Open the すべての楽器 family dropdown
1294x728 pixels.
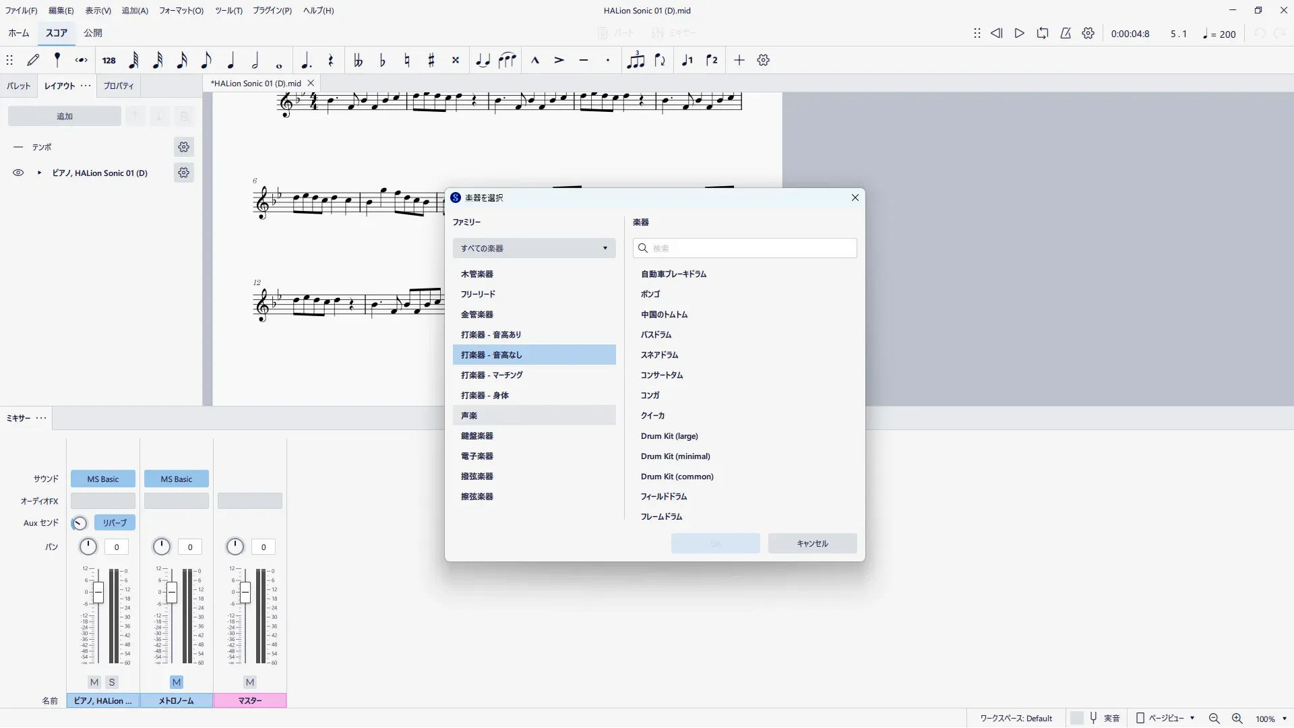coord(534,248)
